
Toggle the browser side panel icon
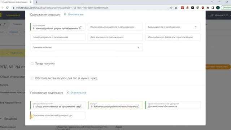coord(213,8)
